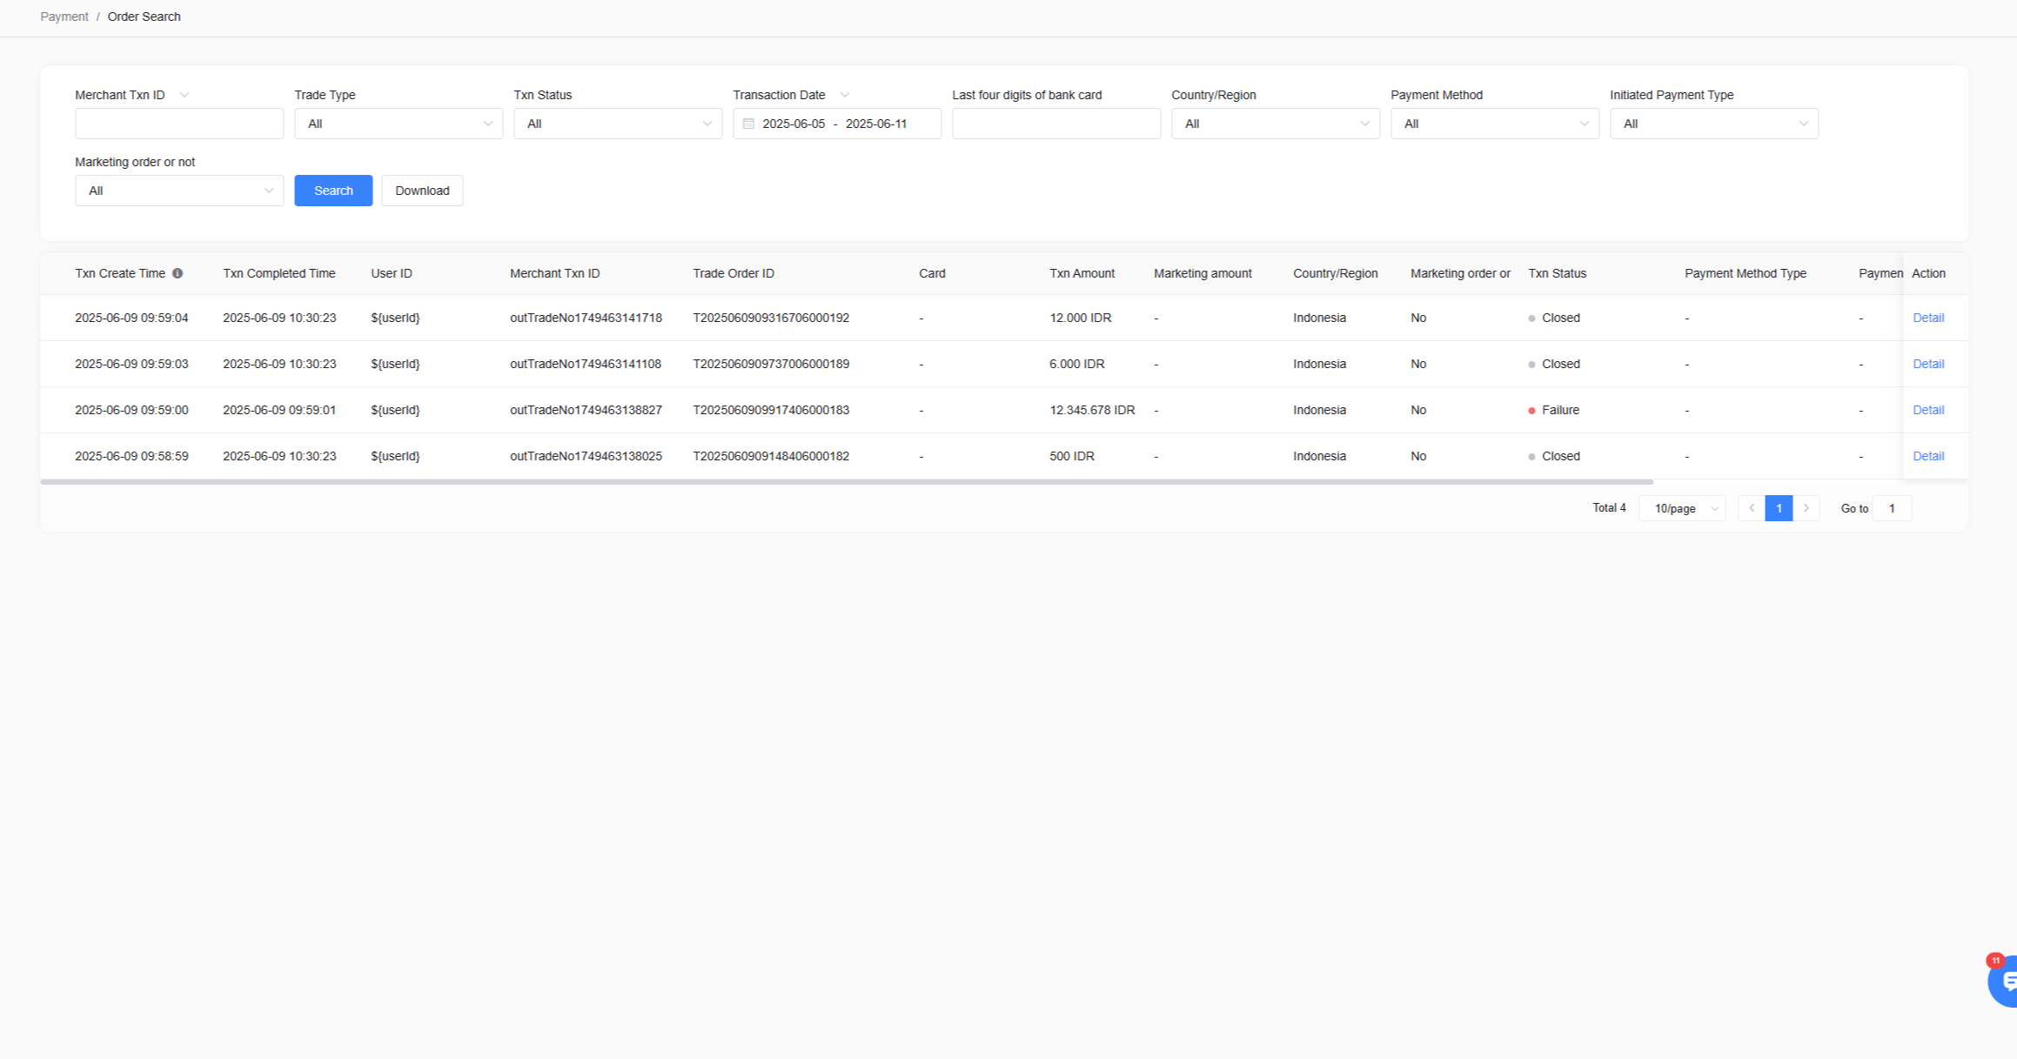
Task: Click the Txn Completed Time column header
Action: click(279, 273)
